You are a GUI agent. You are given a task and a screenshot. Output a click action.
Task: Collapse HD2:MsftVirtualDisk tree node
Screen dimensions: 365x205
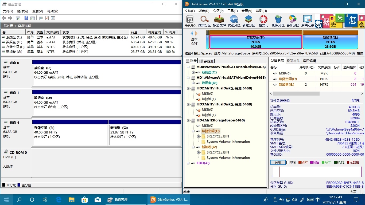tap(188, 88)
